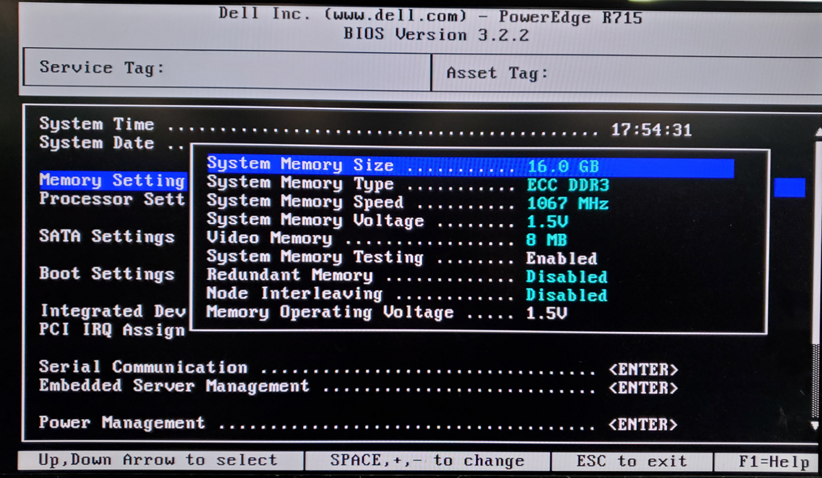This screenshot has width=822, height=478.
Task: Open Serial Communication ENTER submenu
Action: point(643,370)
